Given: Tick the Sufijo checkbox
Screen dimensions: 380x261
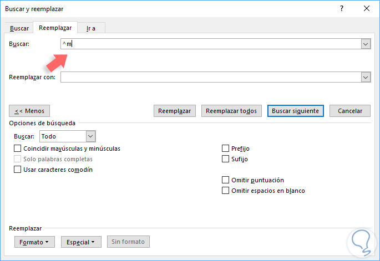Looking at the screenshot, I should [225, 159].
